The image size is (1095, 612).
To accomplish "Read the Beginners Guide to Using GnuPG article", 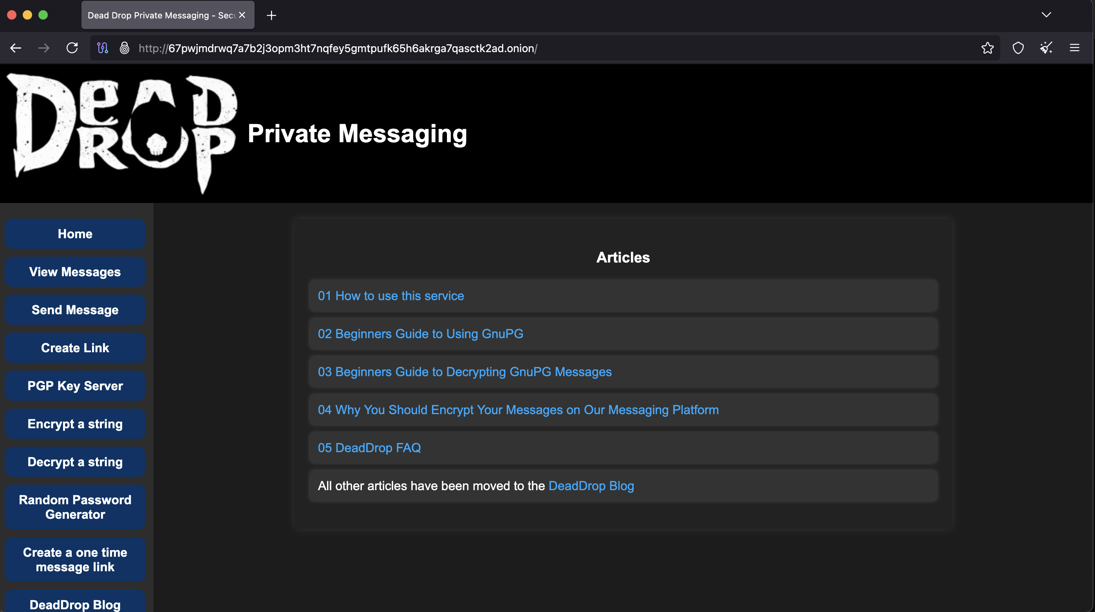I will (420, 333).
